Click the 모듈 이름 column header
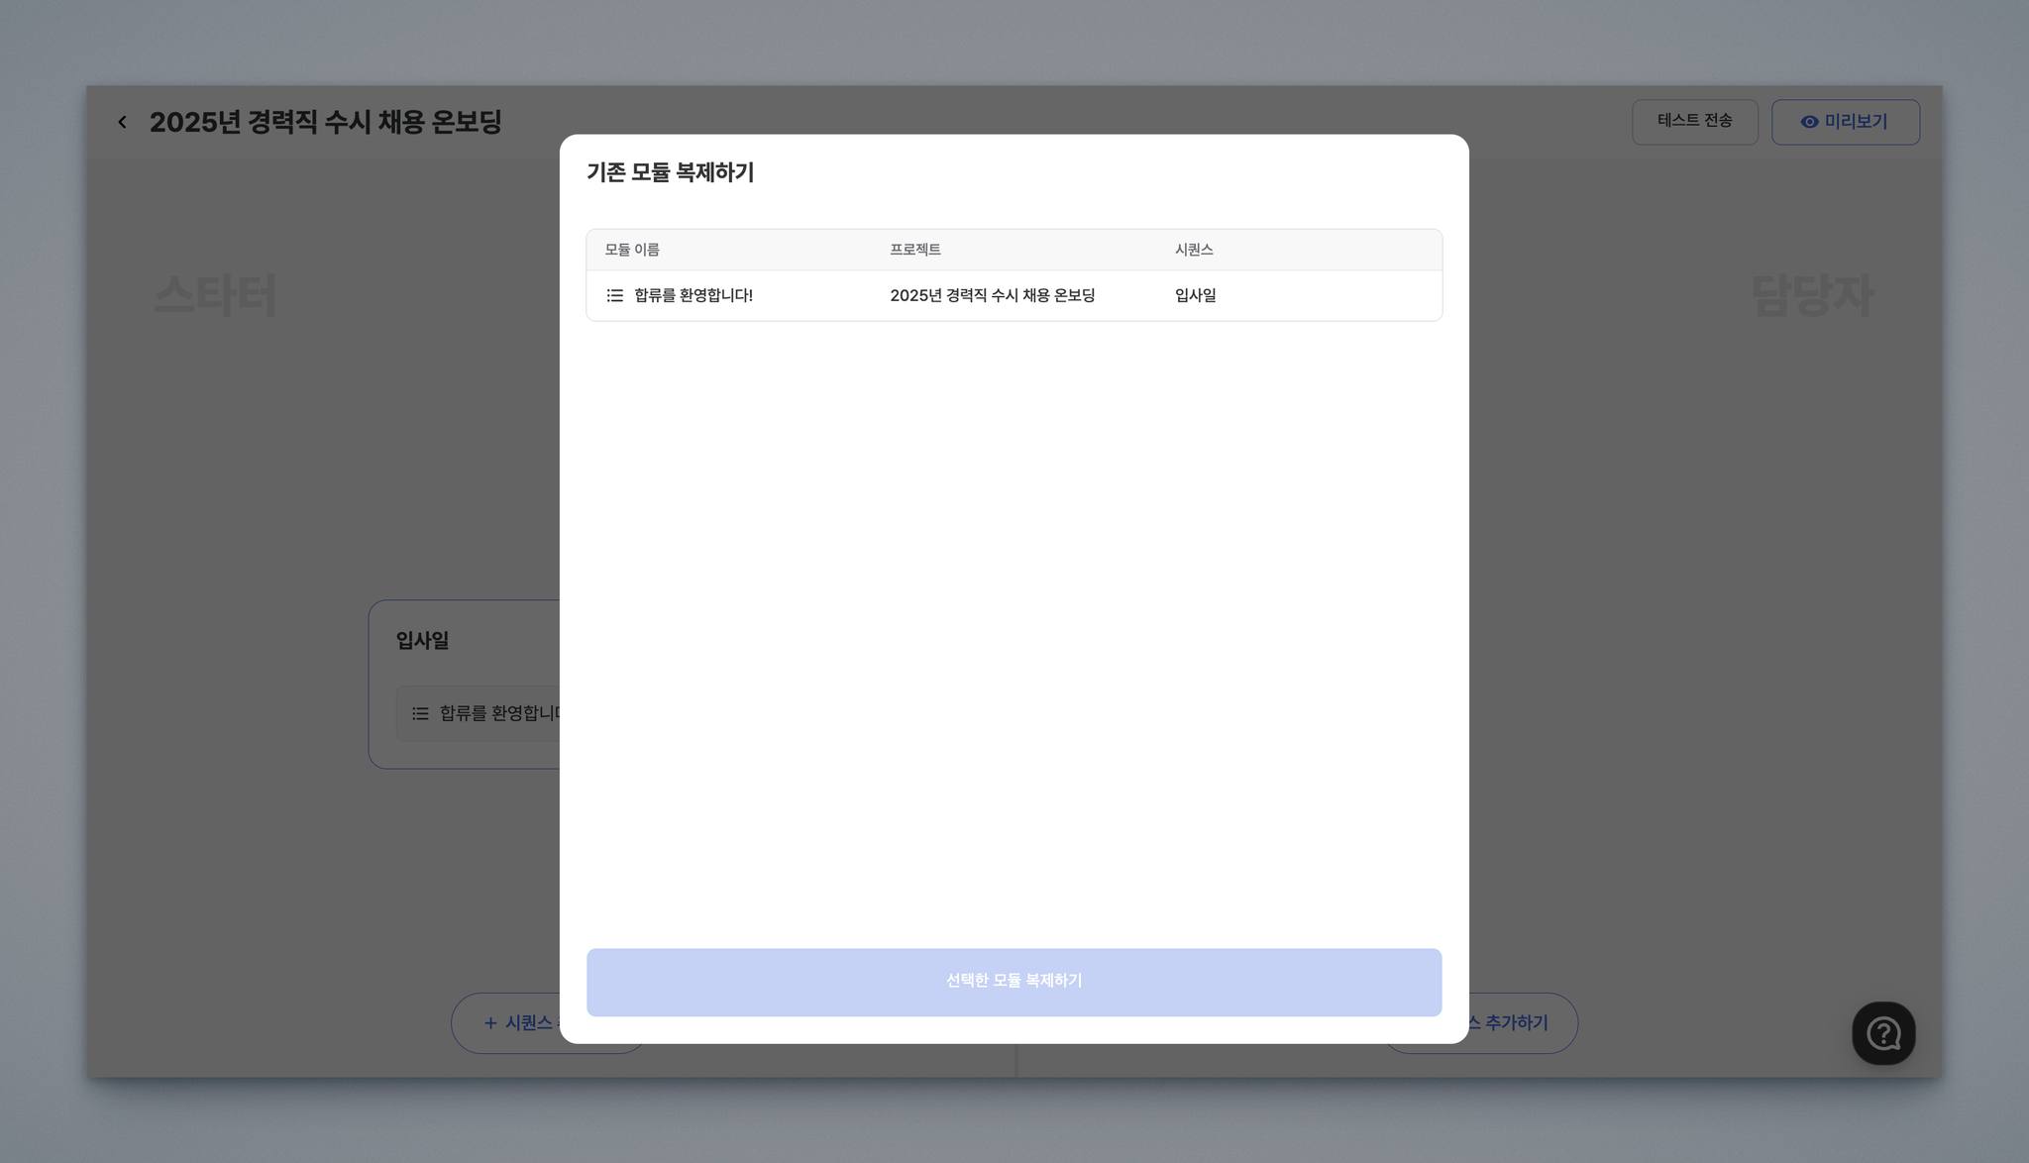The width and height of the screenshot is (2029, 1163). click(632, 250)
